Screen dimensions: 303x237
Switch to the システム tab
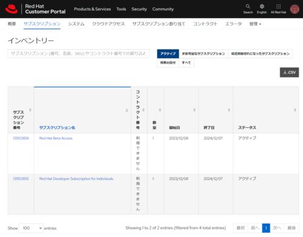[76, 24]
